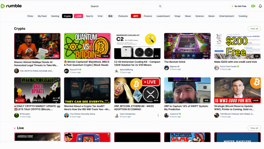Open the Mister Rageless live thumbnail
Viewport: 264px width, 149px height.
pos(237,137)
